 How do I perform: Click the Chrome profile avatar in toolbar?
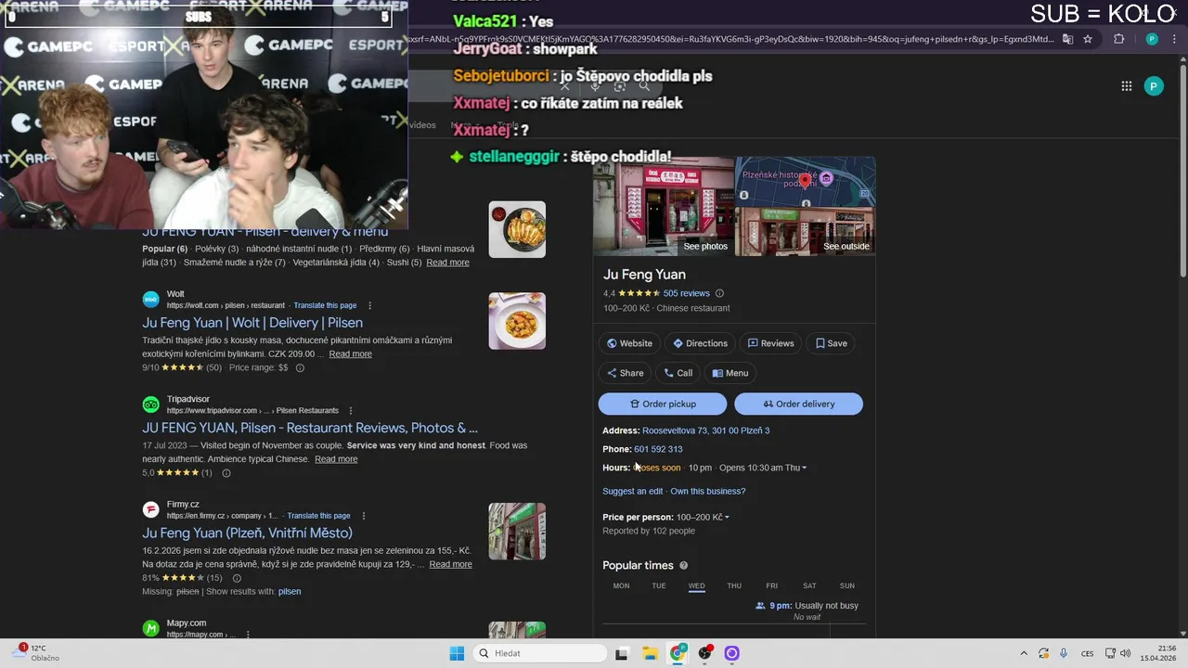pos(1152,39)
